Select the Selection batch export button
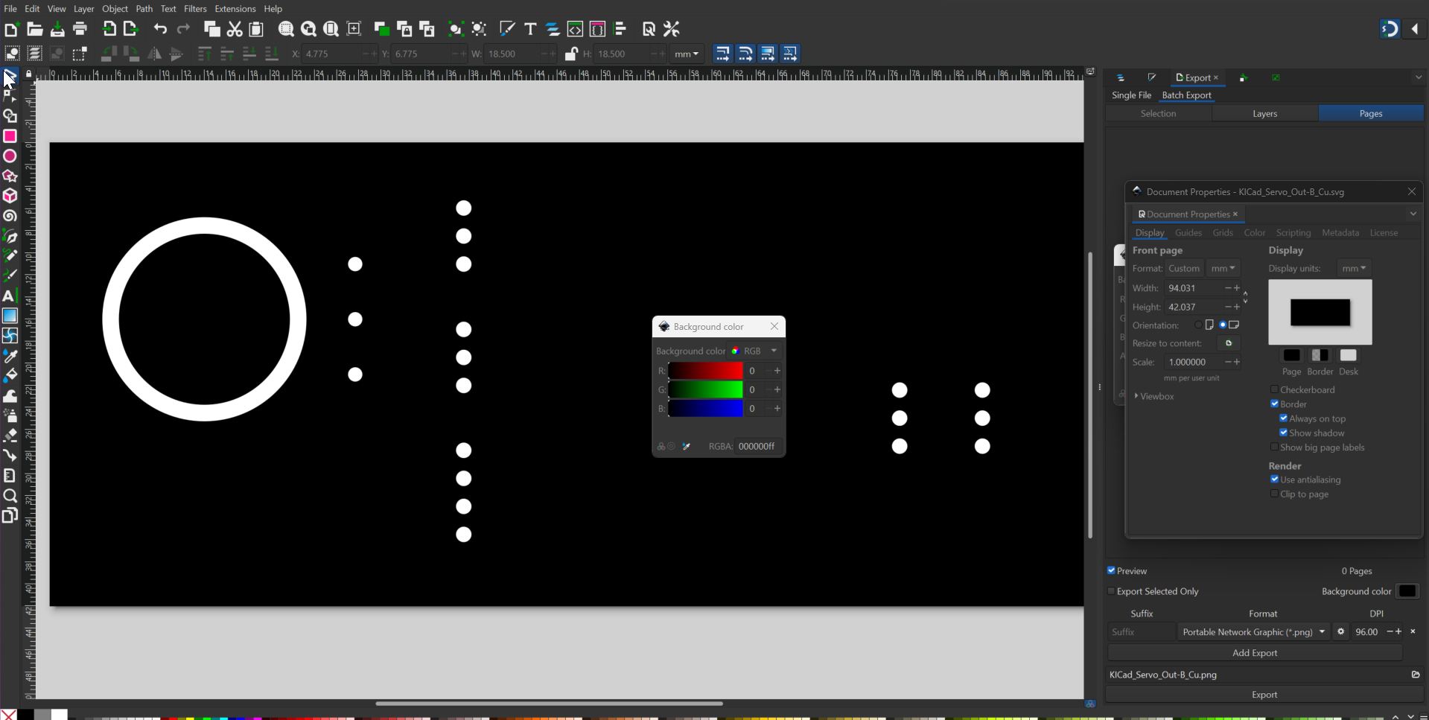Viewport: 1429px width, 720px height. 1159,113
